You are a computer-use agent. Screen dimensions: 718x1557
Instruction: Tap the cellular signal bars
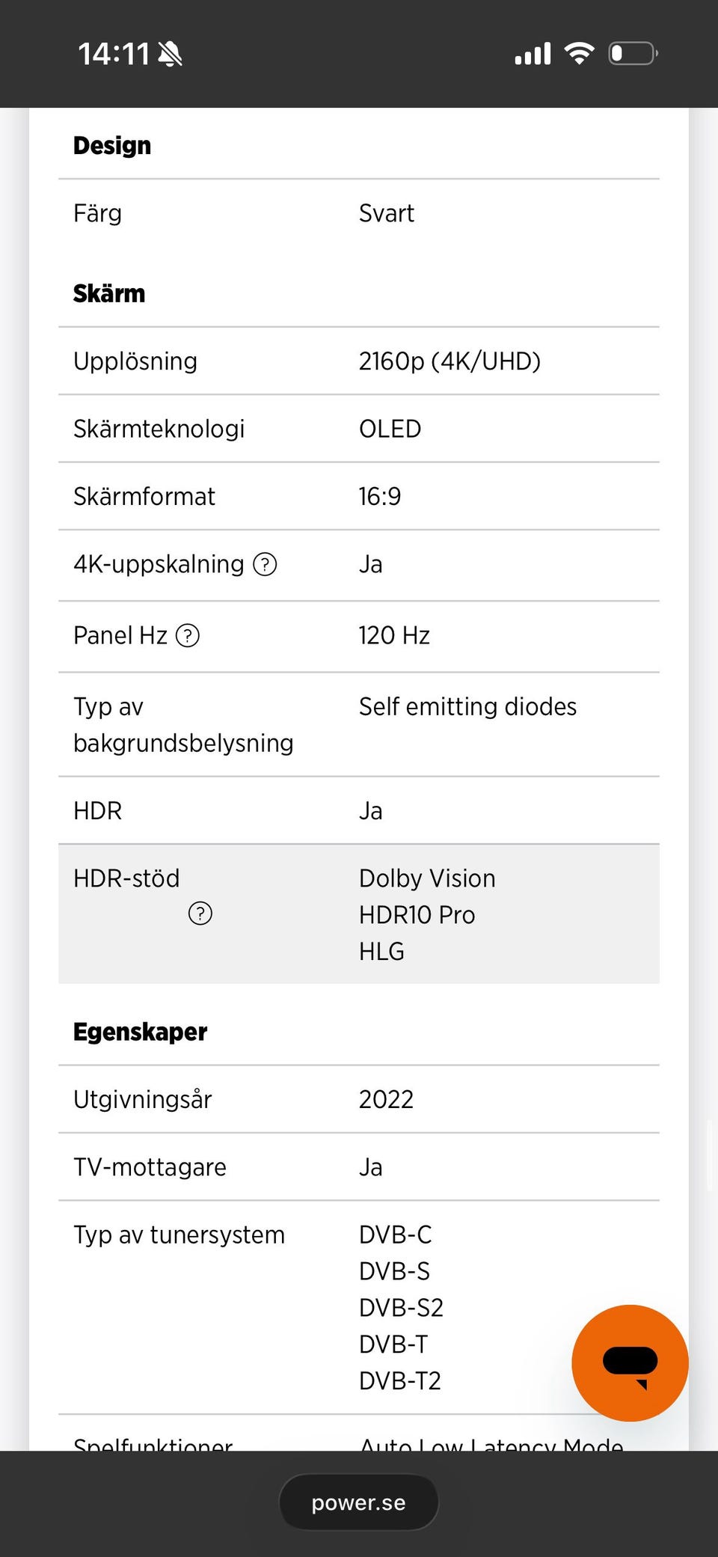(533, 54)
